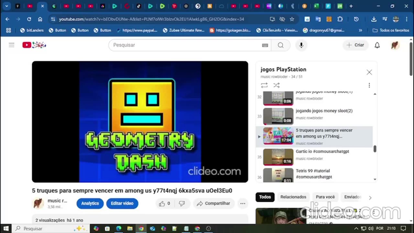The width and height of the screenshot is (414, 233).
Task: Select the Todos filter chip
Action: [x=265, y=197]
